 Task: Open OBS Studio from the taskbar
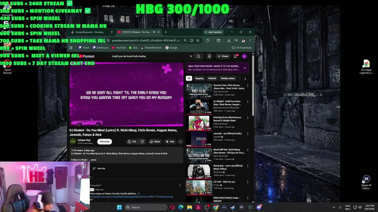[207, 207]
